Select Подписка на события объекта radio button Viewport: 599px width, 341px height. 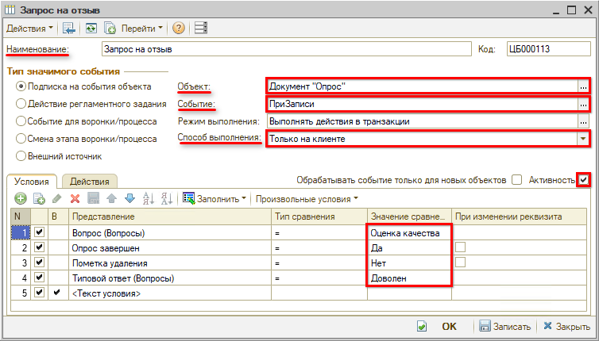pos(21,86)
